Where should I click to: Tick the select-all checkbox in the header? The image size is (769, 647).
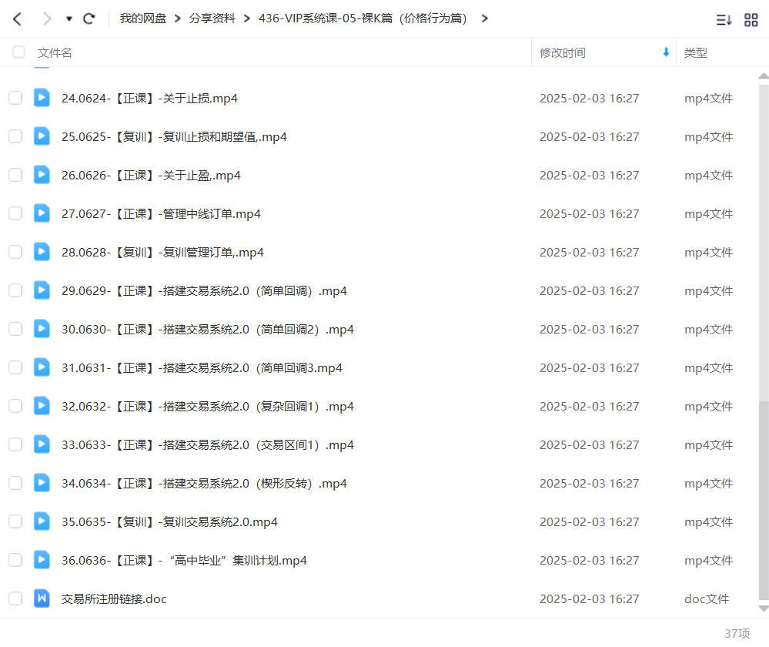18,52
